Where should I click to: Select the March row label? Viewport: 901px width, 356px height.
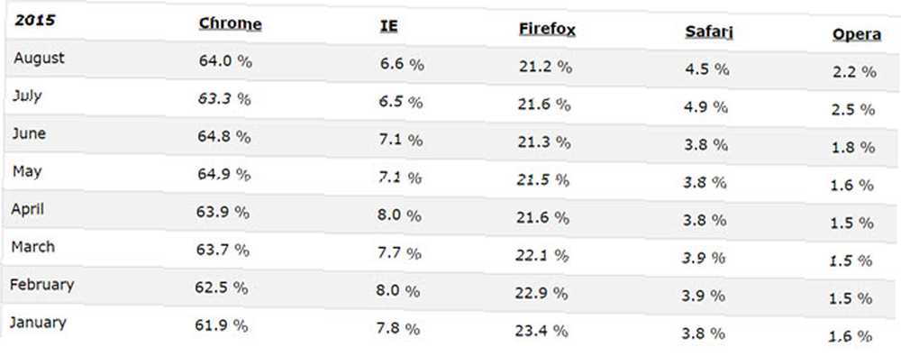[x=32, y=247]
